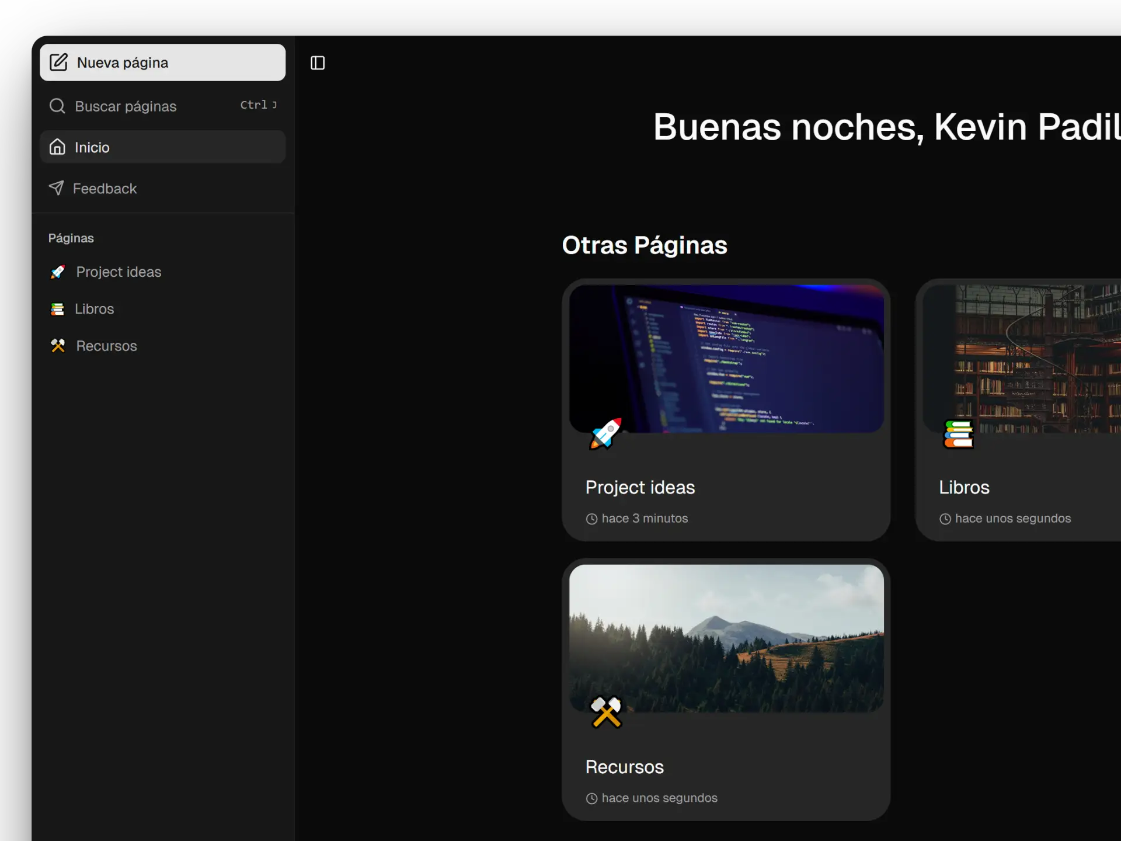Screen dimensions: 1121x841
Task: Click the books icon on Libros card
Action: 958,434
